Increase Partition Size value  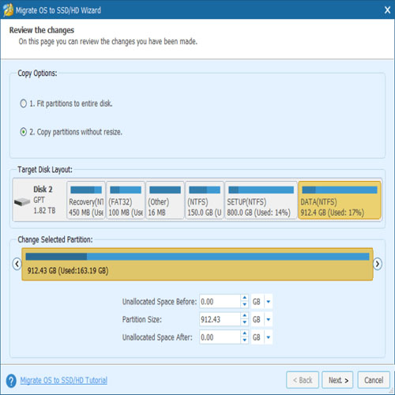245,316
